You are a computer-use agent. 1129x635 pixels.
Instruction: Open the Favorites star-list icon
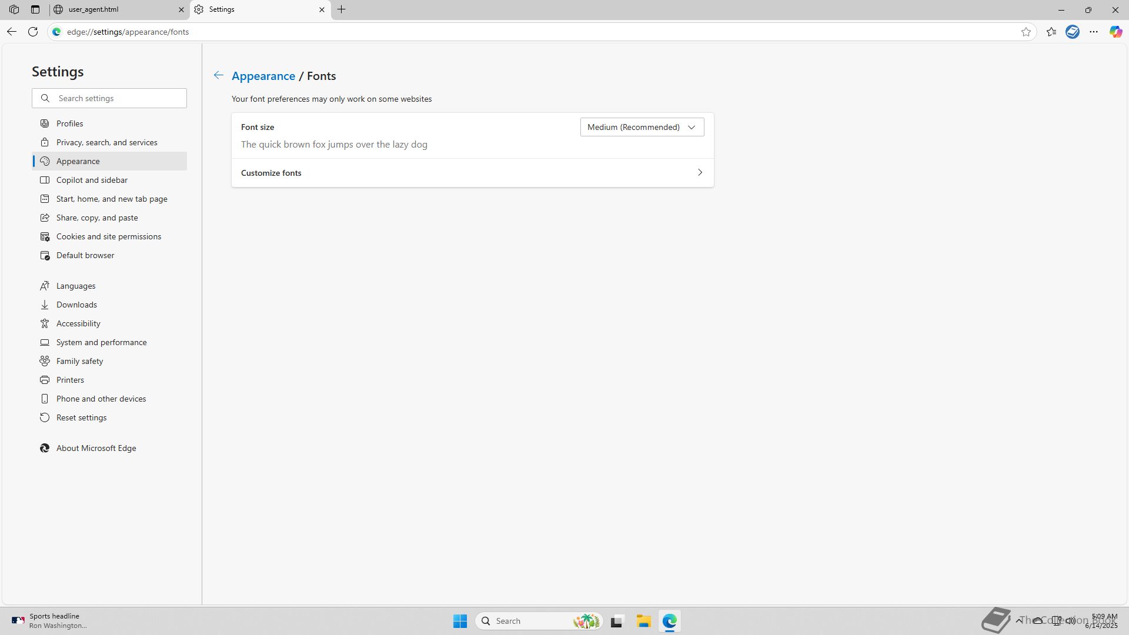pyautogui.click(x=1051, y=32)
